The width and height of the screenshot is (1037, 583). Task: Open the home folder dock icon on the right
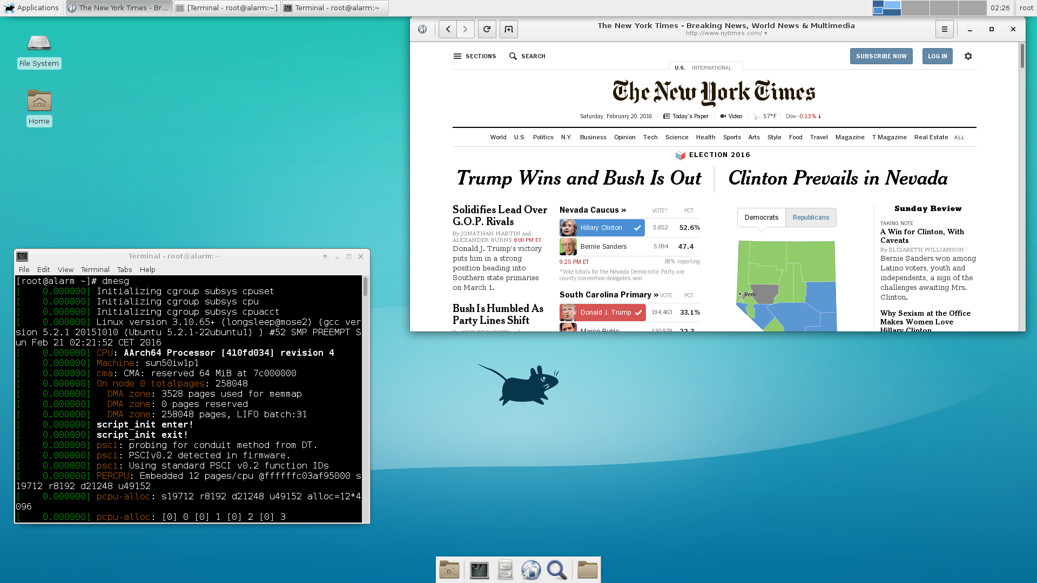[588, 570]
